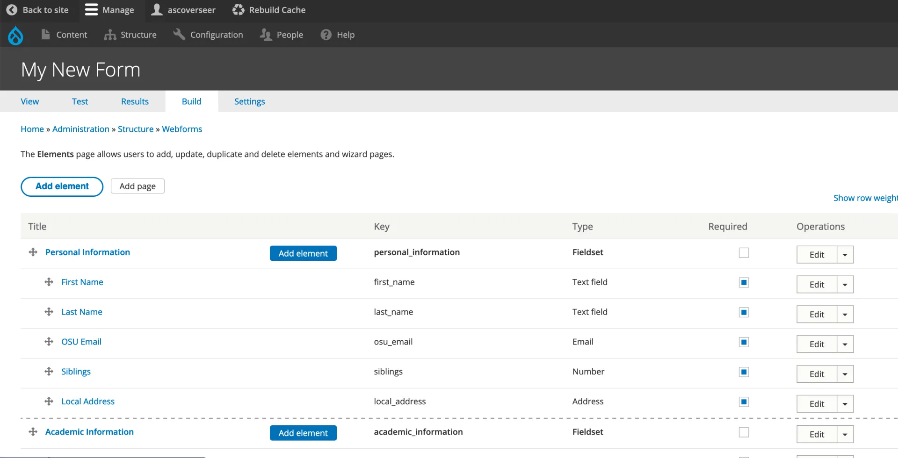The image size is (898, 458).
Task: Click the Manage hamburger icon
Action: 91,10
